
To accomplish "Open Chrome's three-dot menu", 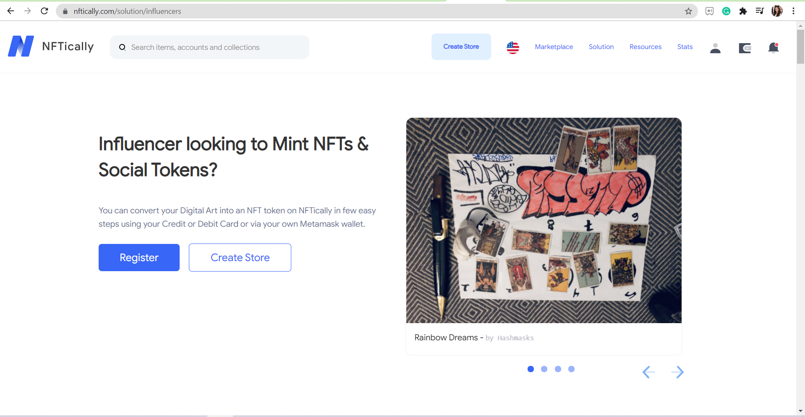I will [x=793, y=11].
